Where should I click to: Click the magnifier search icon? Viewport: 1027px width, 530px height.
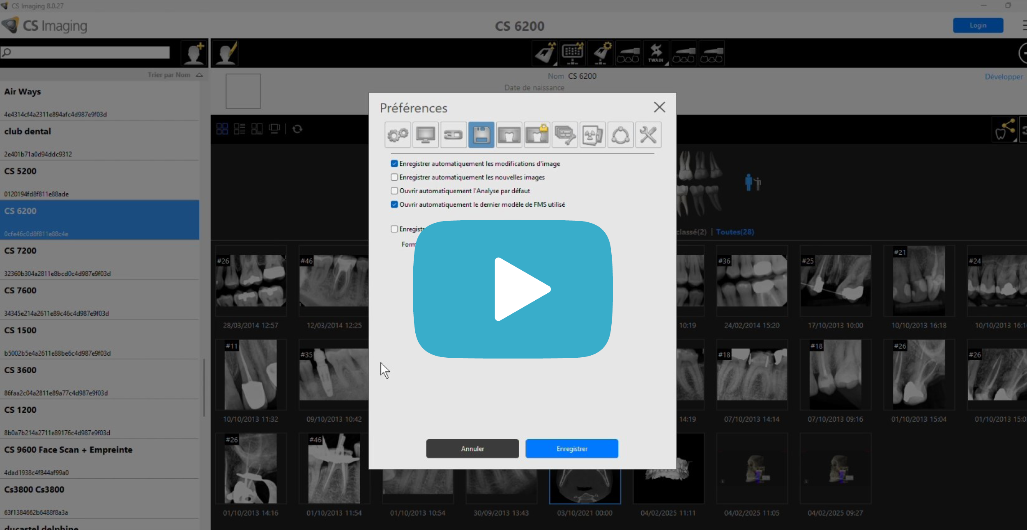[x=6, y=52]
